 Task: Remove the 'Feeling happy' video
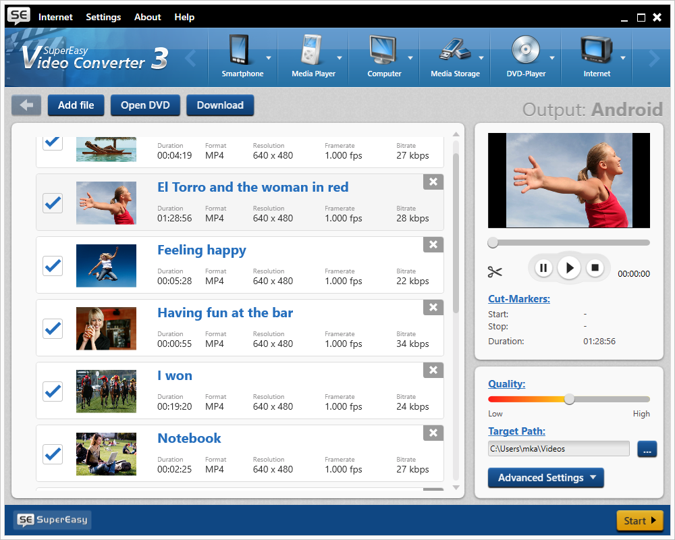point(433,244)
